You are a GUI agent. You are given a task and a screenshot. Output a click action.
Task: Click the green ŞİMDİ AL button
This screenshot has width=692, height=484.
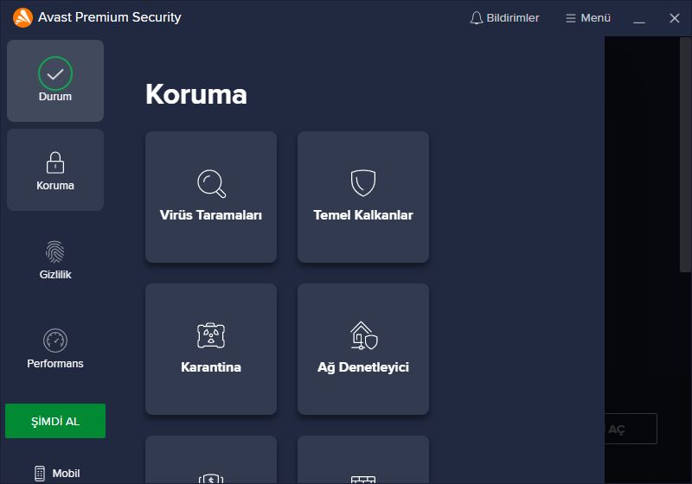pos(55,421)
